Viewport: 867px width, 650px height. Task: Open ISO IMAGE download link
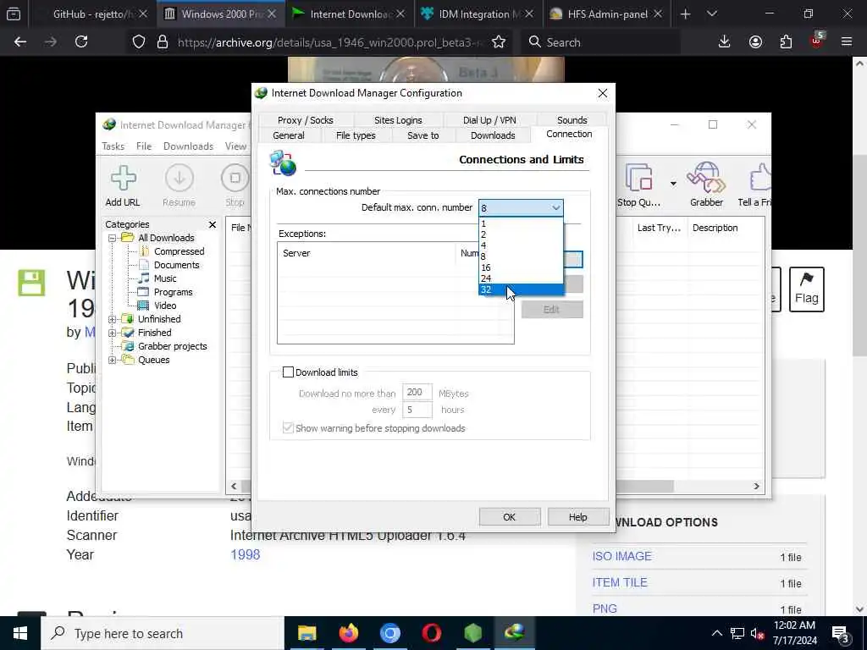(x=621, y=556)
